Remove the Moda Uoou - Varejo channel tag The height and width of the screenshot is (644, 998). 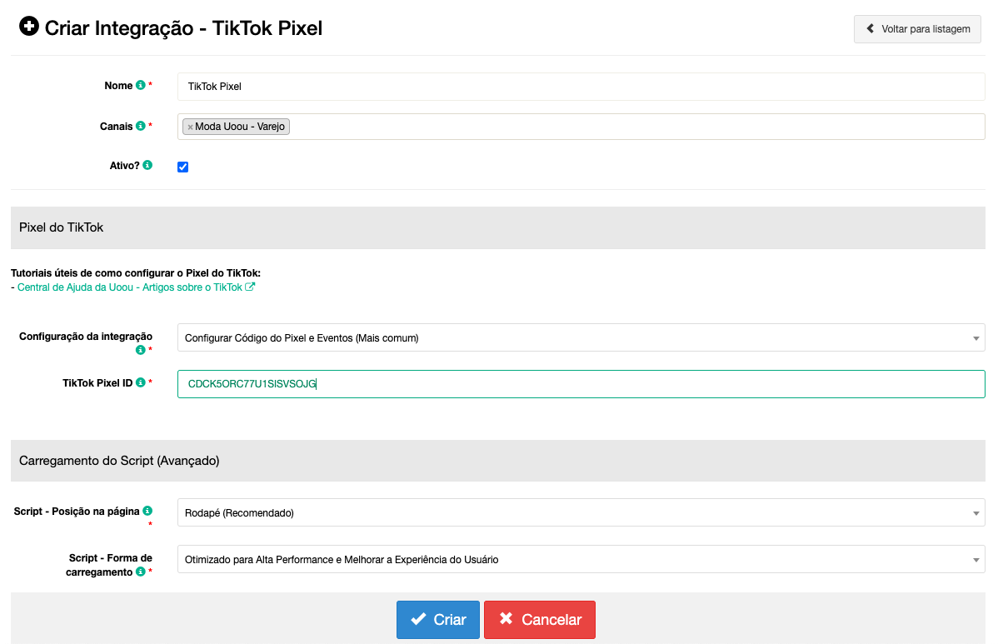tap(190, 127)
